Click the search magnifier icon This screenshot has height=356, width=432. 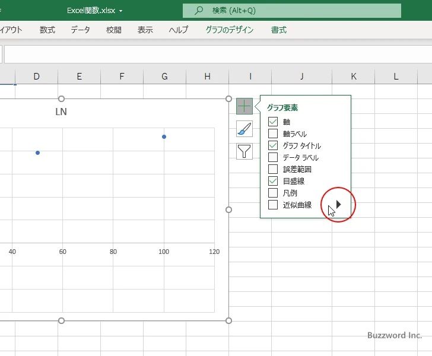(199, 11)
